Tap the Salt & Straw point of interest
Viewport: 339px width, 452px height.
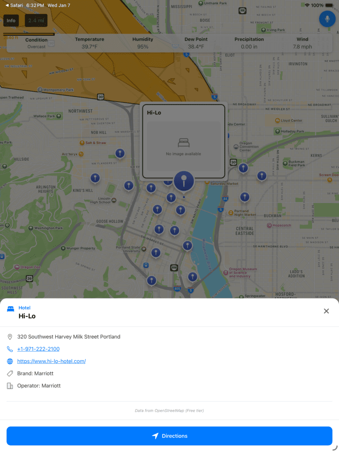(82, 143)
